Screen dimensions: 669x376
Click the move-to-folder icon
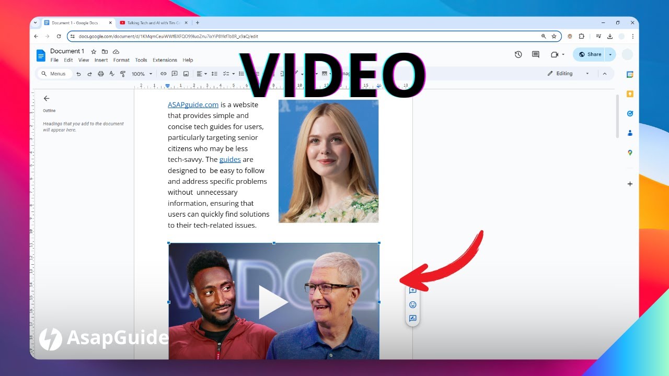click(x=105, y=52)
